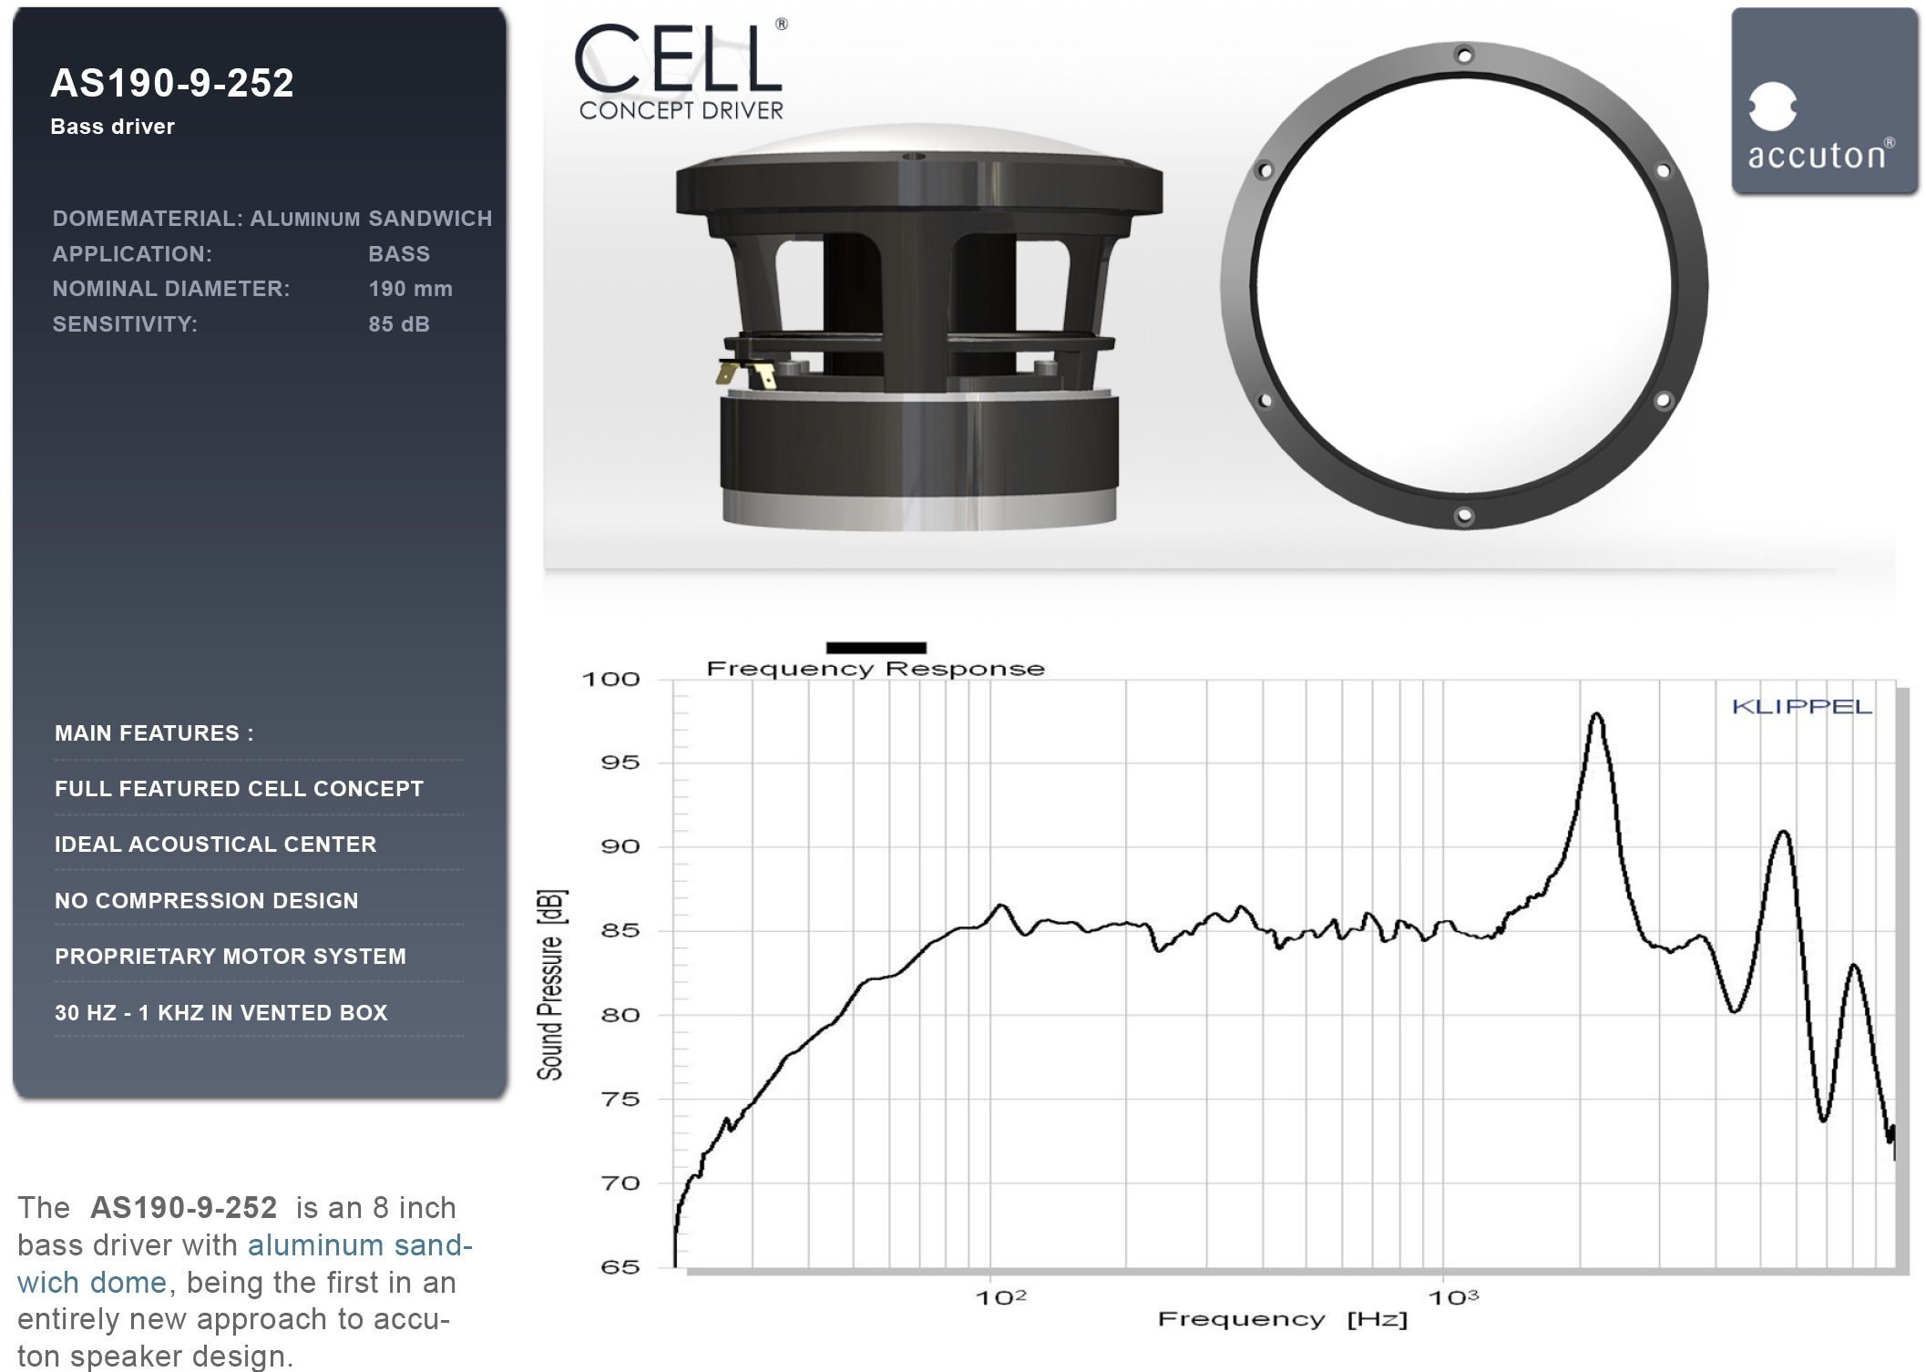Click the DOMEMATERIAL: ALUMINUM SANDWICH line
Viewport: 1926px width, 1372px height.
coord(272,219)
